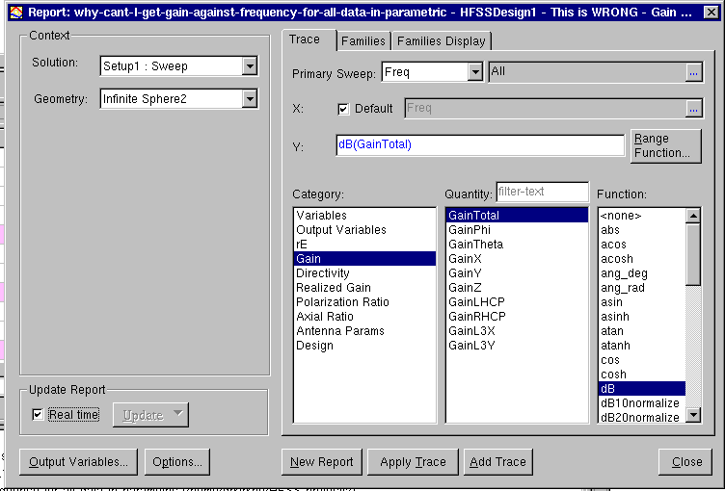The height and width of the screenshot is (491, 725).
Task: Select Realized Gain category
Action: point(364,287)
